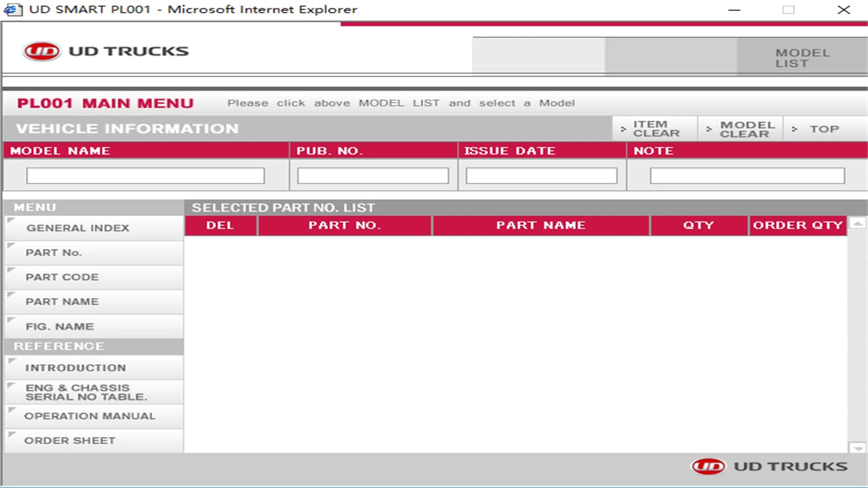Select the PART No. menu item
The height and width of the screenshot is (488, 868).
pyautogui.click(x=94, y=253)
